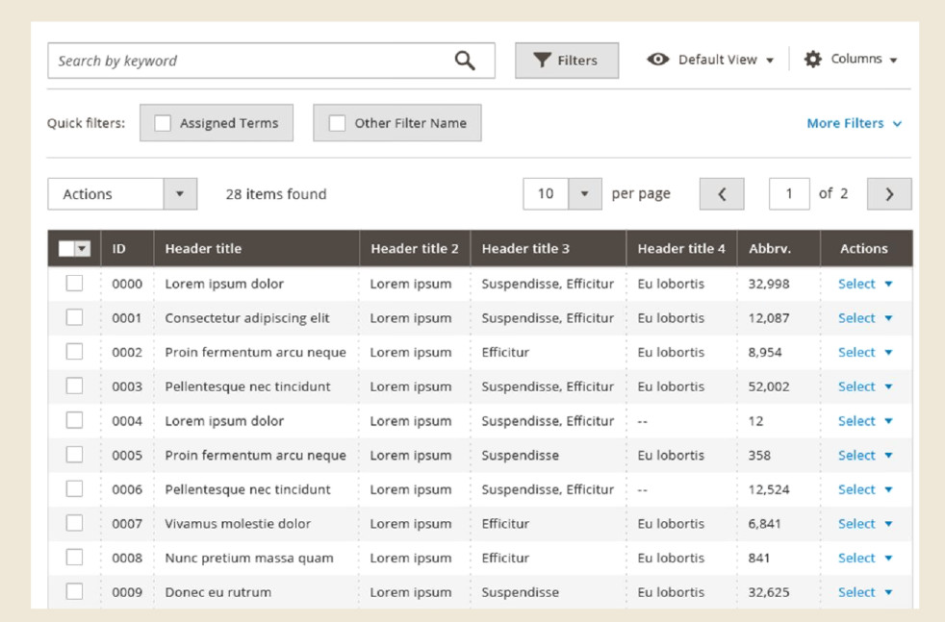The height and width of the screenshot is (622, 945).
Task: Check the row 0008 checkbox
Action: 74,558
